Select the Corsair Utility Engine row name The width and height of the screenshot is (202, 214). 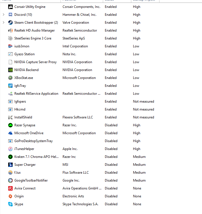pos(30,7)
